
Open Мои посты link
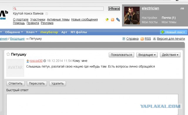click(x=150, y=22)
